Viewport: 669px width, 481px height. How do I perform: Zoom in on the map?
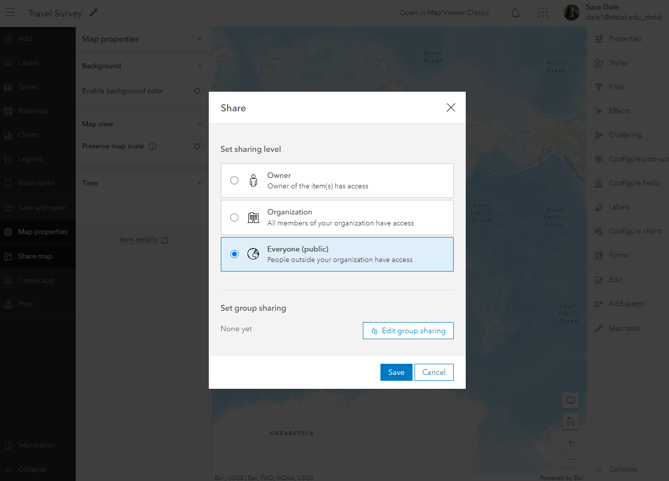pyautogui.click(x=571, y=443)
